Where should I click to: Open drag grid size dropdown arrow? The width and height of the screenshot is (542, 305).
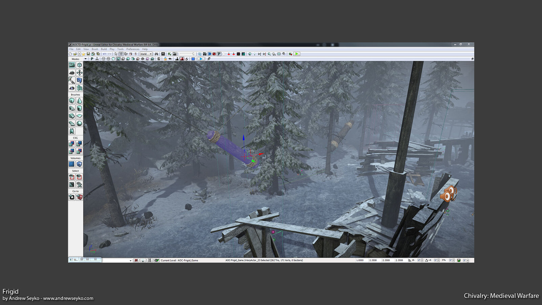pos(422,260)
